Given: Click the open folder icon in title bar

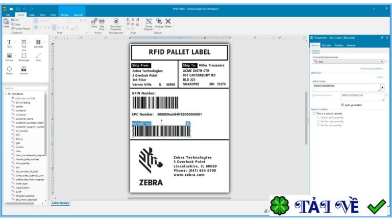Looking at the screenshot, I should tap(11, 9).
